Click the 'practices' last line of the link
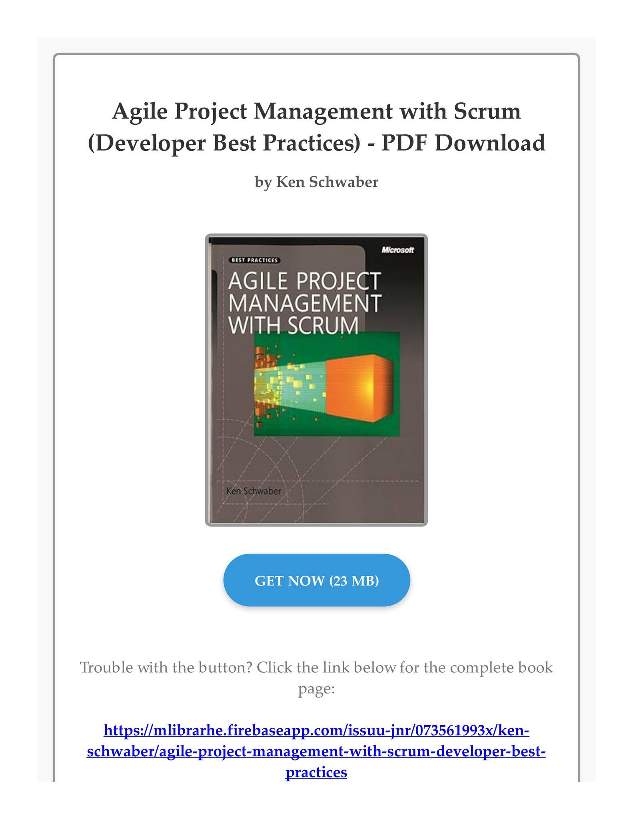 click(316, 771)
